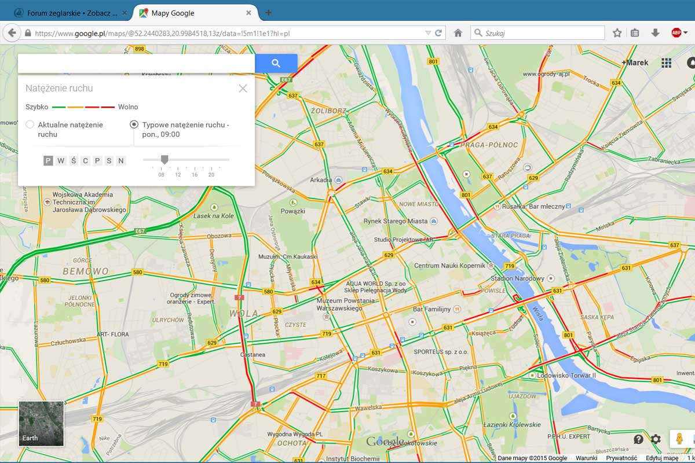This screenshot has height=463, width=695.
Task: Switch to Earth view thumbnail
Action: 41,424
